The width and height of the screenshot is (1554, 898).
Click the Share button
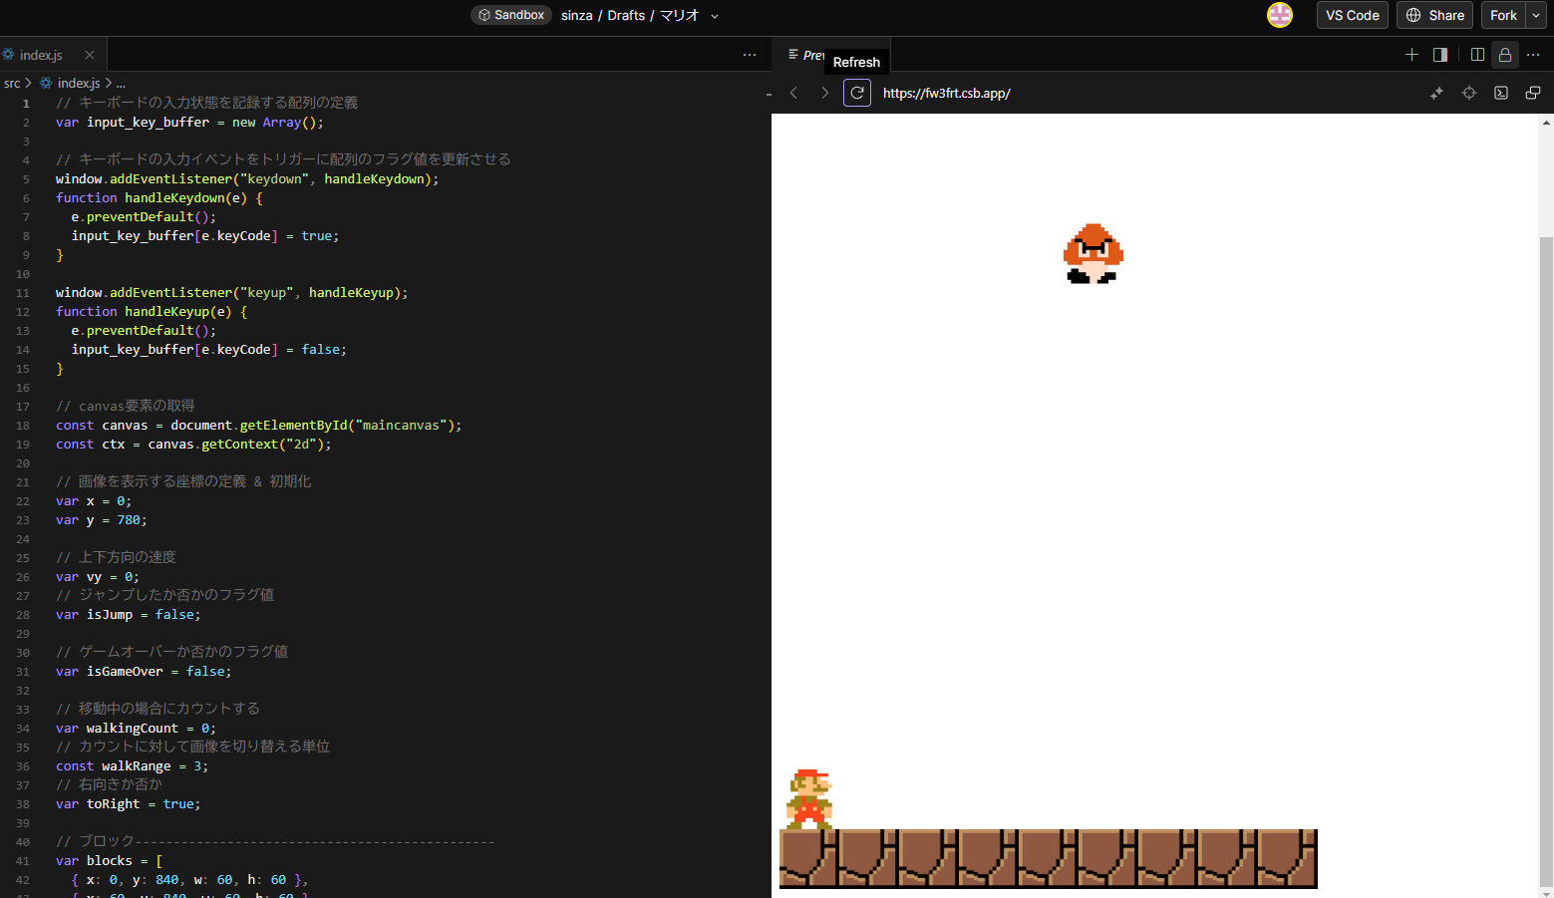click(1434, 15)
